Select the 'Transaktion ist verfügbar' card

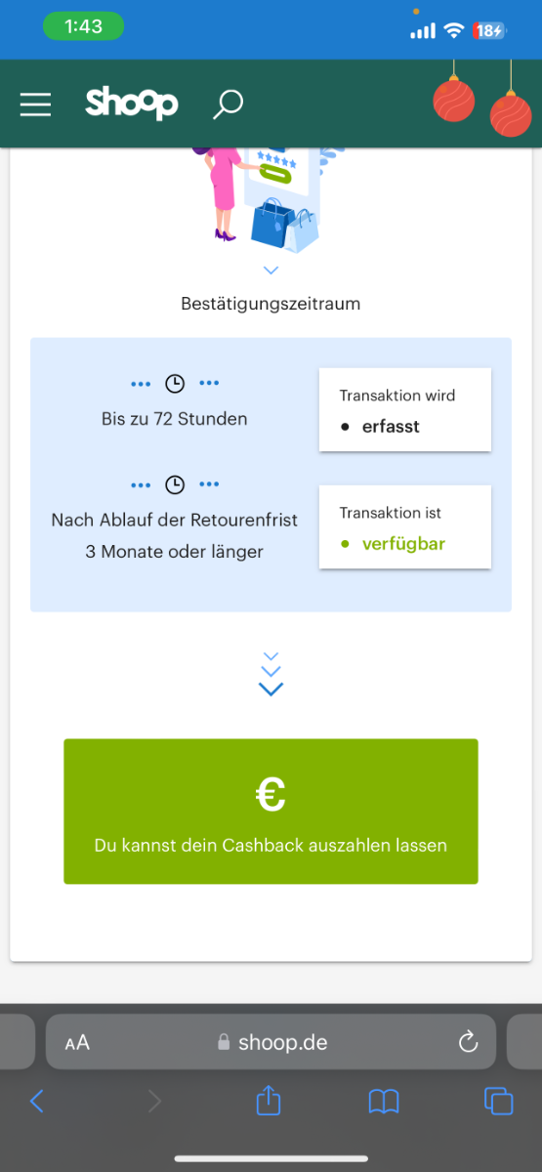click(x=404, y=526)
